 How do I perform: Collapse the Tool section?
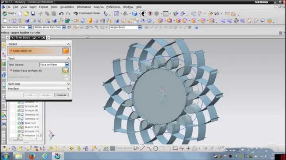68,58
